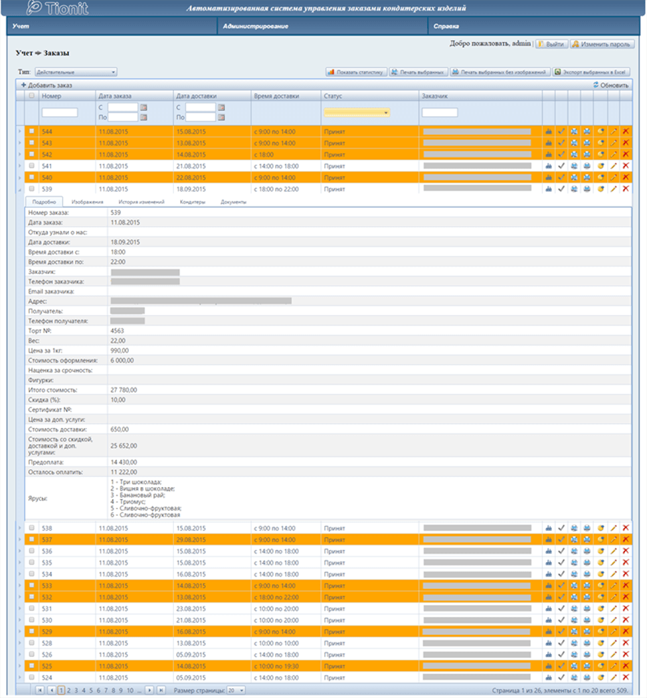Expand details of order 544
The image size is (647, 698).
pyautogui.click(x=20, y=131)
